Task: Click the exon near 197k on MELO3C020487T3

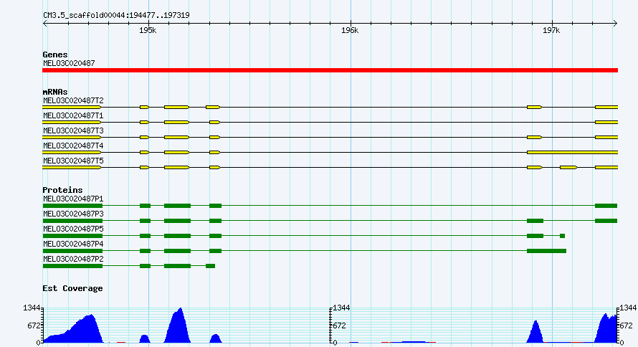Action: (534, 138)
